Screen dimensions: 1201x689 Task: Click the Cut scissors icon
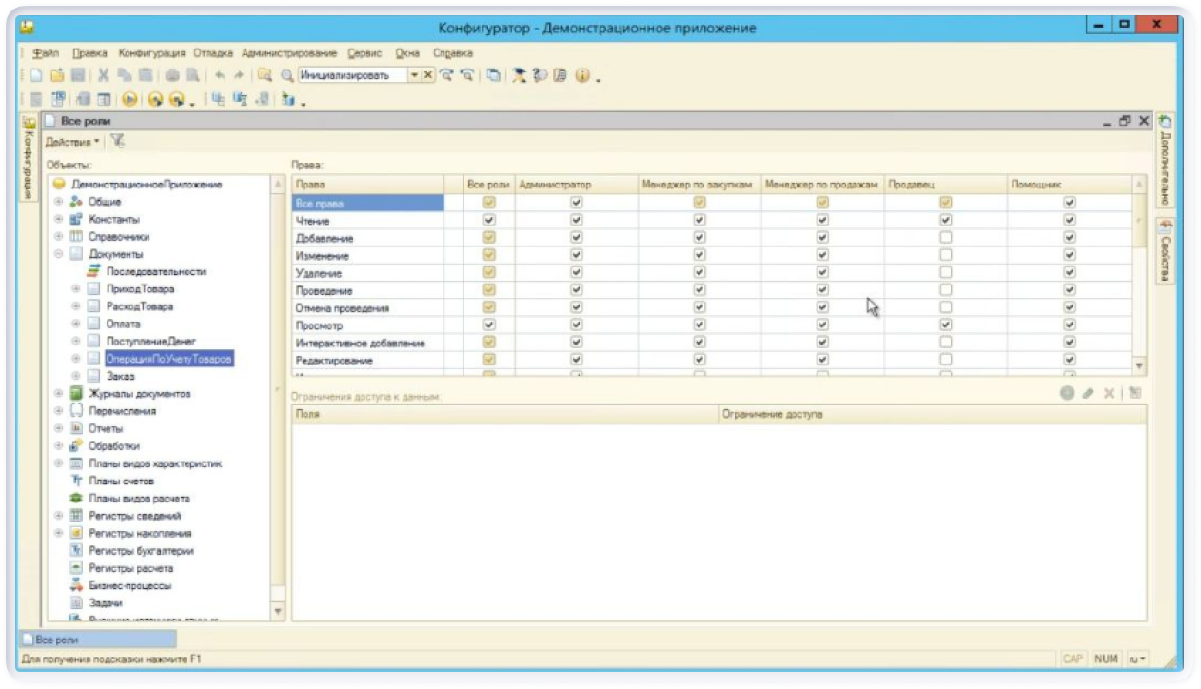pos(103,75)
